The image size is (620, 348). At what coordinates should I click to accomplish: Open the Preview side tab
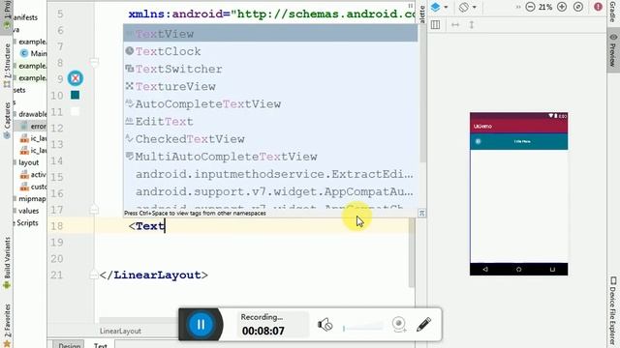tap(613, 50)
